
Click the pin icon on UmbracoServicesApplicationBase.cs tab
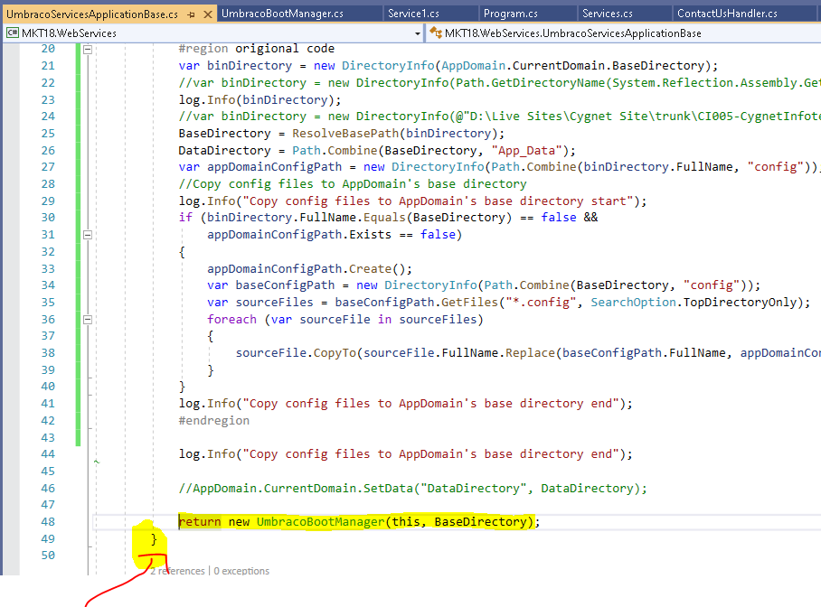coord(191,14)
